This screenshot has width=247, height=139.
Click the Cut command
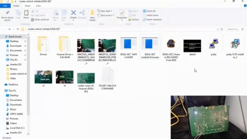[35, 11]
